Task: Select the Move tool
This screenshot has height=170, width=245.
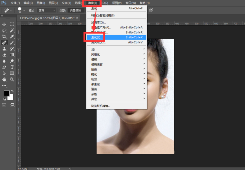Action: [4, 24]
